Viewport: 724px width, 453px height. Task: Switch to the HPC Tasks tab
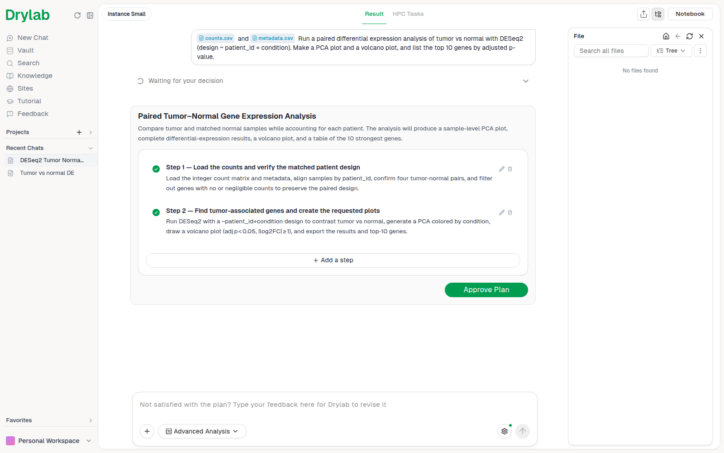pos(408,14)
